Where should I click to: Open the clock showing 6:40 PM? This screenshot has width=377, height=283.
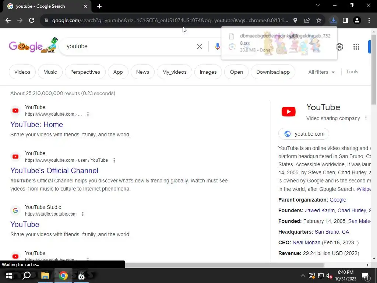(346, 276)
